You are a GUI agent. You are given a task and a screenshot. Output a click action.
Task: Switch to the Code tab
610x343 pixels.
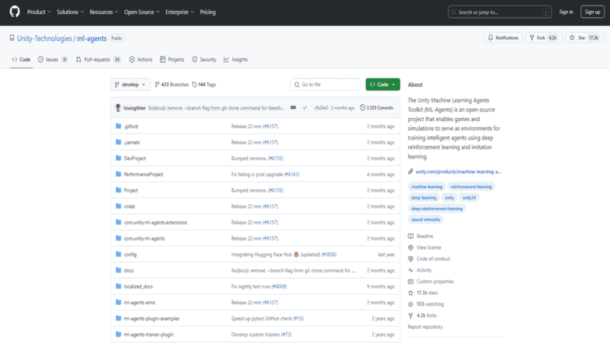tap(21, 60)
